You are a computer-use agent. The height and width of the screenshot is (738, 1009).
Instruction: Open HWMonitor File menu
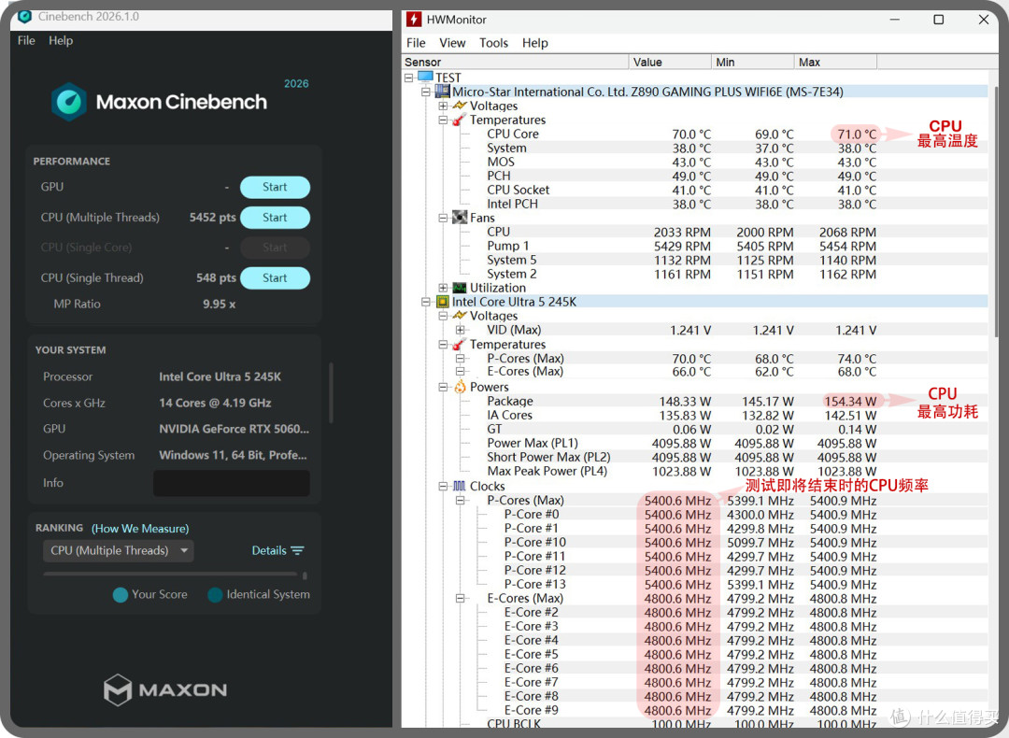(416, 43)
